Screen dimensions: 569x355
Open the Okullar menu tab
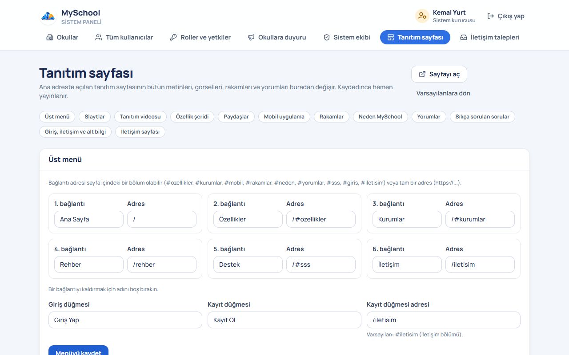(62, 37)
